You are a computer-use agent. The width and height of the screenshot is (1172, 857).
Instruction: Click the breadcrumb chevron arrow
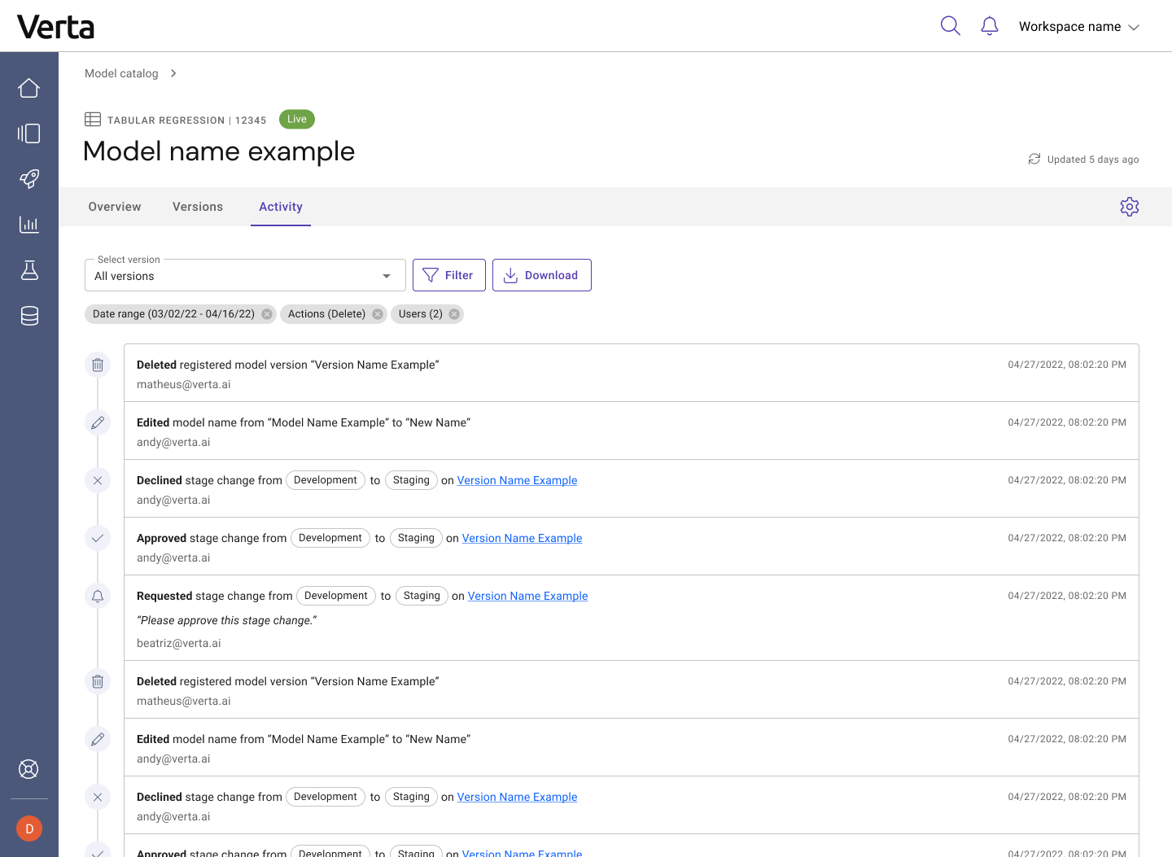pos(173,73)
